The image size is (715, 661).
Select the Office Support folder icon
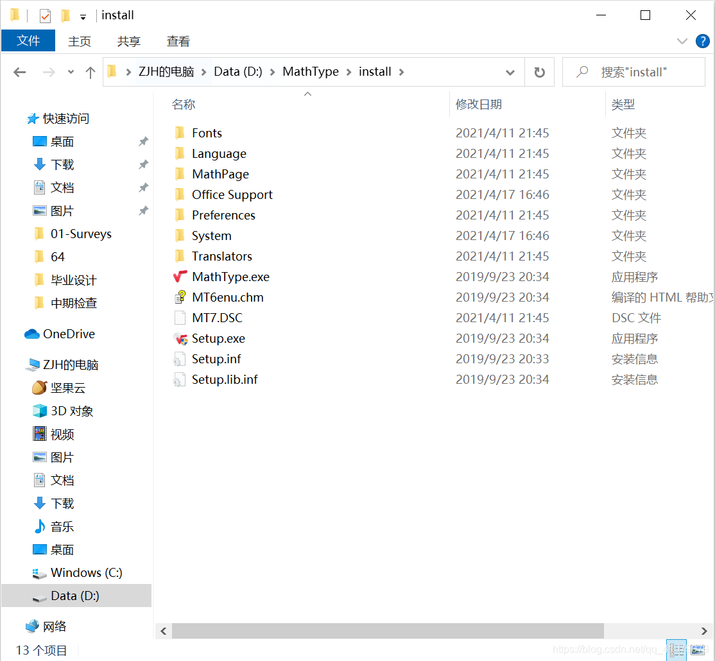pos(180,194)
